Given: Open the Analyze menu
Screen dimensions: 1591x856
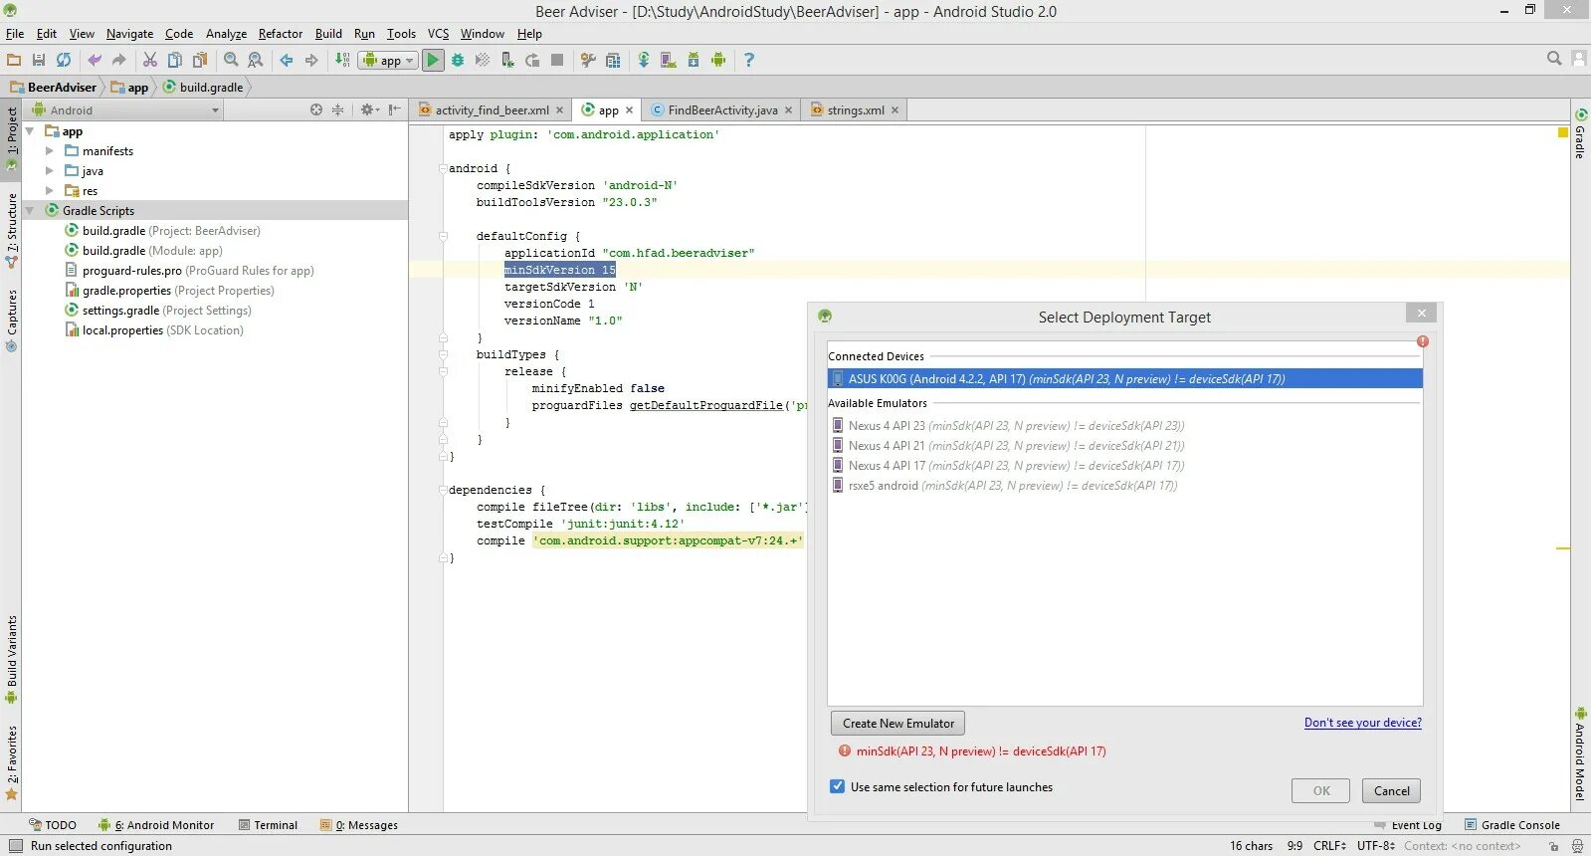Looking at the screenshot, I should coord(226,34).
